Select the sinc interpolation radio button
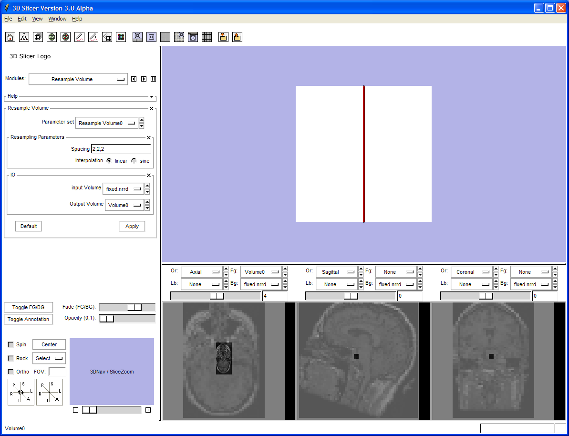The height and width of the screenshot is (436, 569). [x=134, y=161]
